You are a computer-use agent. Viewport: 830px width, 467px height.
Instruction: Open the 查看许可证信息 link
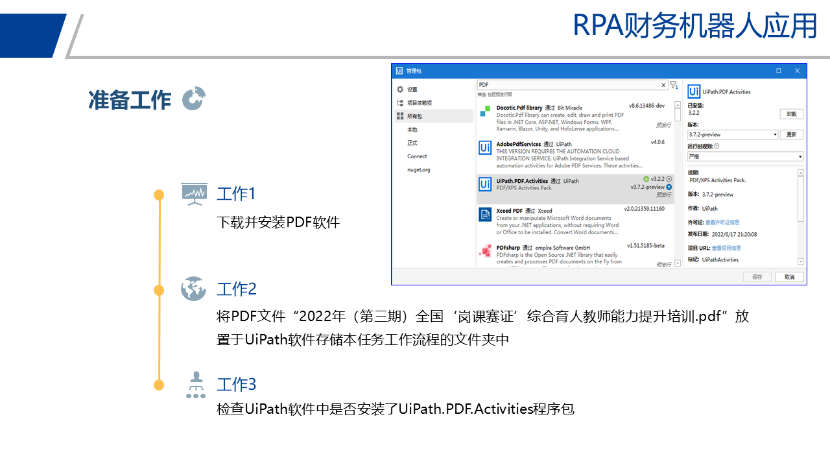(722, 222)
